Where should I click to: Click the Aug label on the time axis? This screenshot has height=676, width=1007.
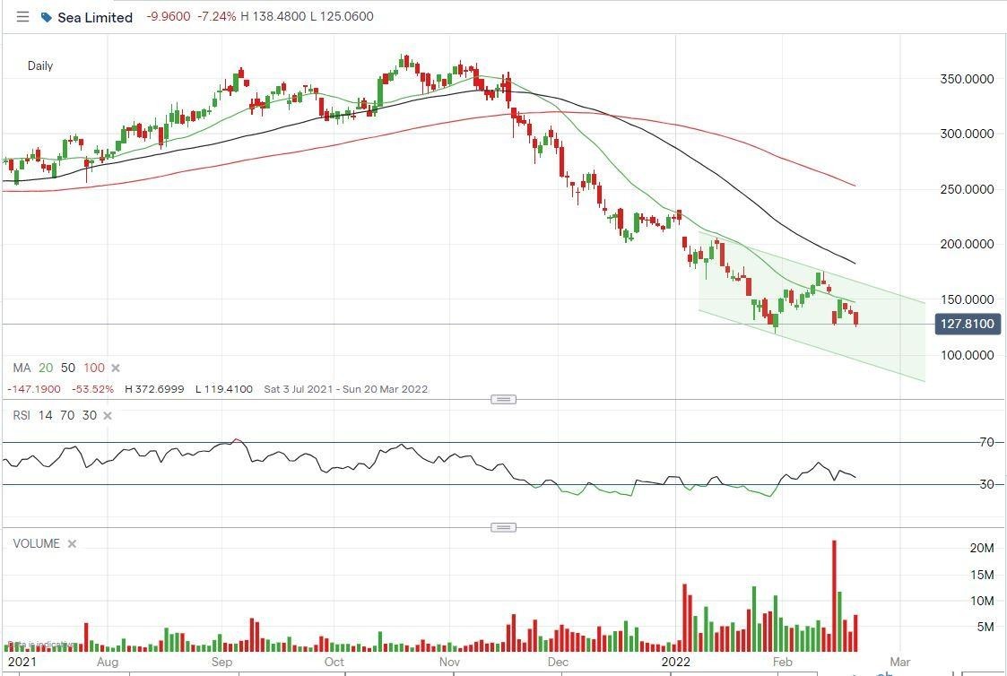[x=108, y=662]
